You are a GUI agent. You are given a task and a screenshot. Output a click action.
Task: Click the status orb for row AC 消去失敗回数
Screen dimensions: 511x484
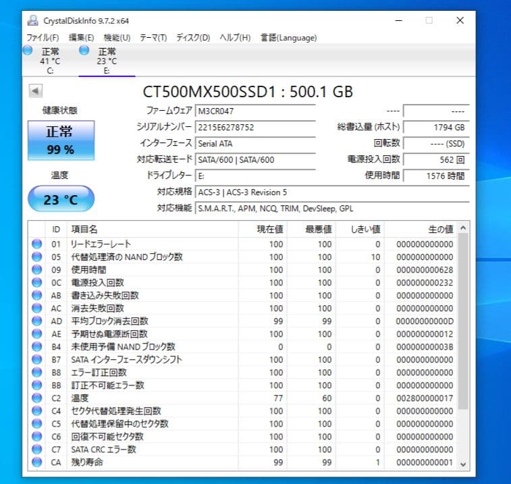(x=37, y=308)
